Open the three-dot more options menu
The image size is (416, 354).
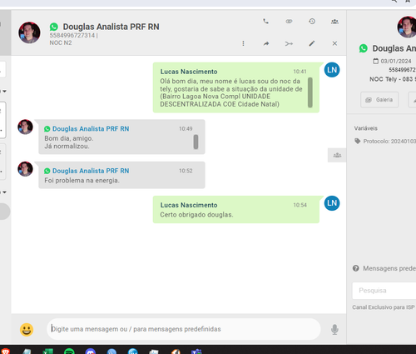(x=243, y=43)
